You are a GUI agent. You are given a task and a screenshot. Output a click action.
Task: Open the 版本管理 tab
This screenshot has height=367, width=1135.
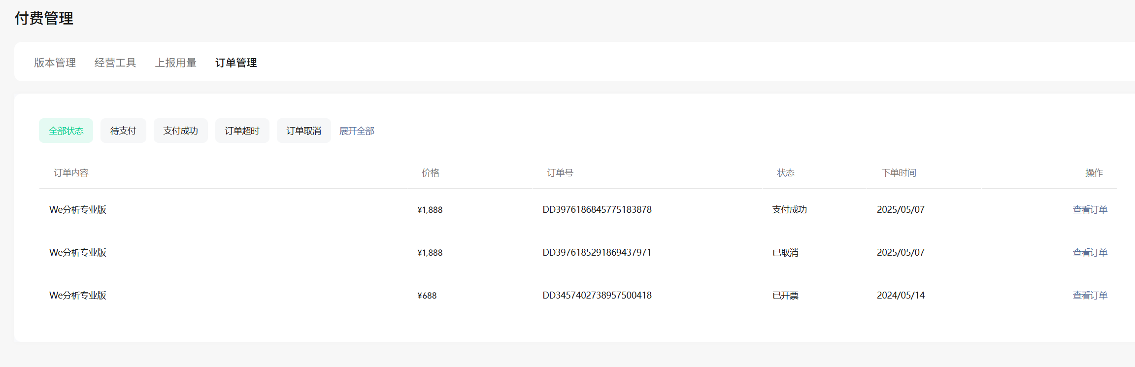[x=55, y=63]
